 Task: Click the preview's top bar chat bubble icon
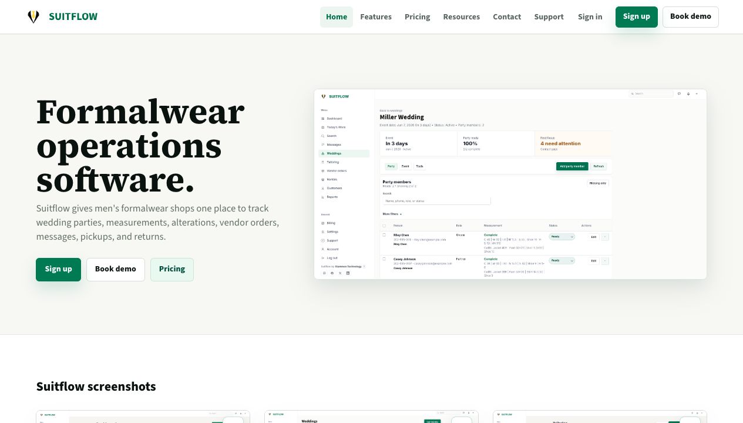679,93
